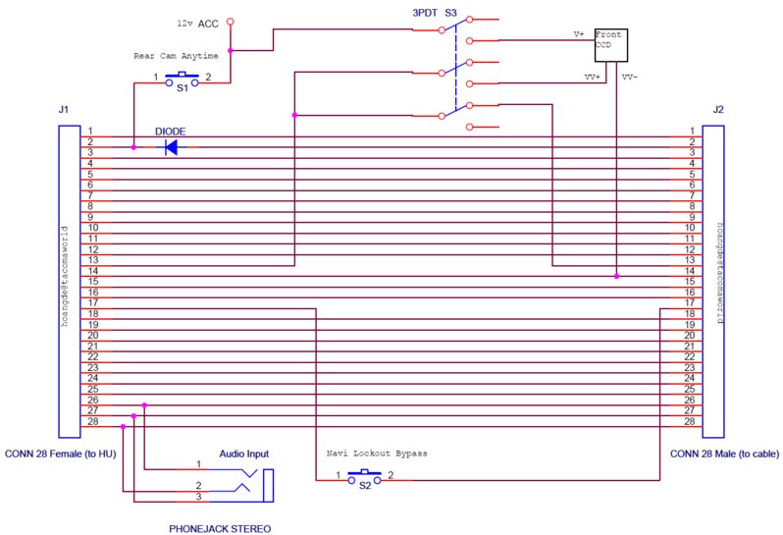Image resolution: width=783 pixels, height=535 pixels.
Task: Select the J1 connector body
Action: (x=70, y=281)
